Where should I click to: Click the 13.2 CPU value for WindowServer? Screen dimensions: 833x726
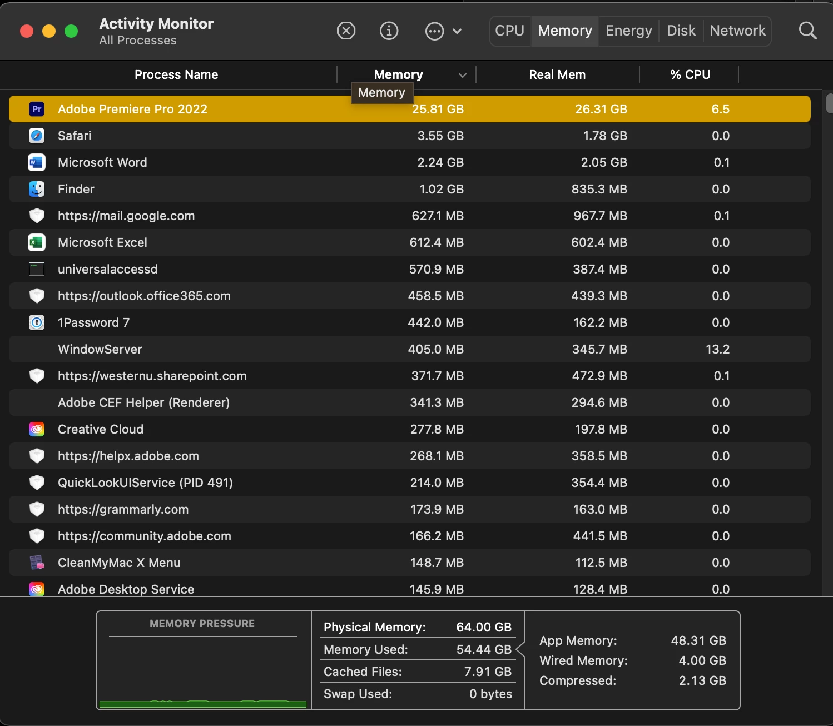click(x=717, y=349)
